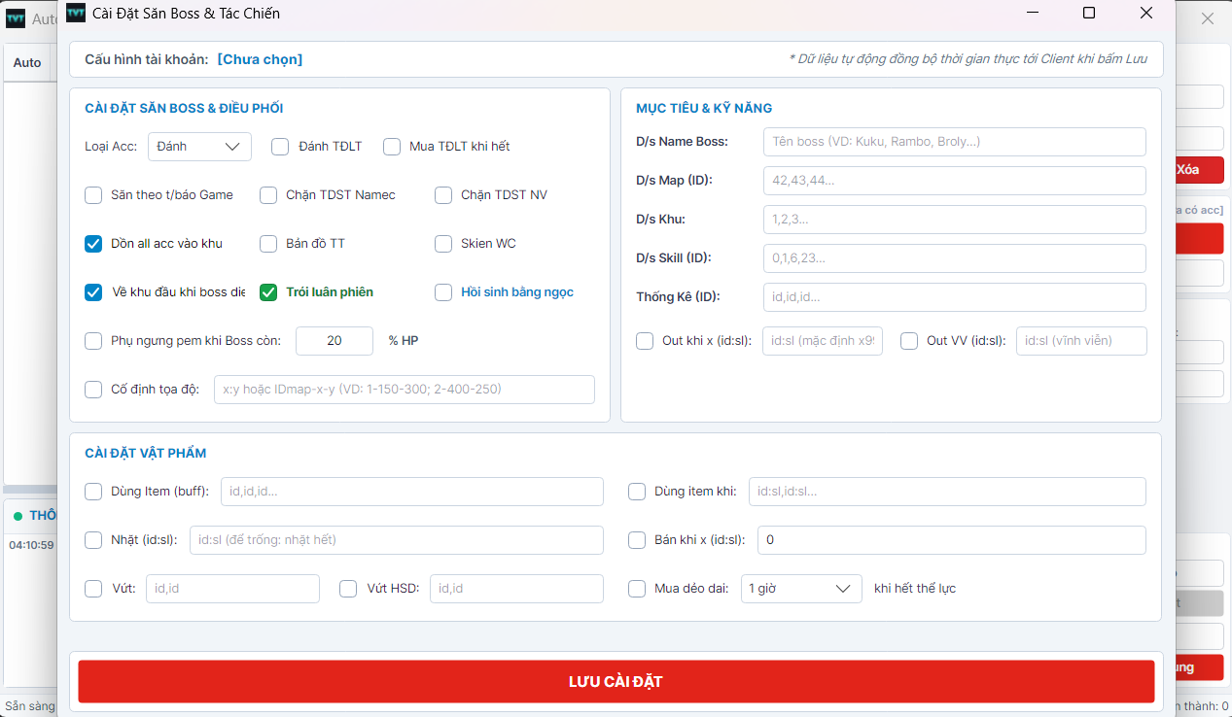The height and width of the screenshot is (717, 1232).
Task: Check the Chặn TDST Namec box
Action: pyautogui.click(x=268, y=195)
